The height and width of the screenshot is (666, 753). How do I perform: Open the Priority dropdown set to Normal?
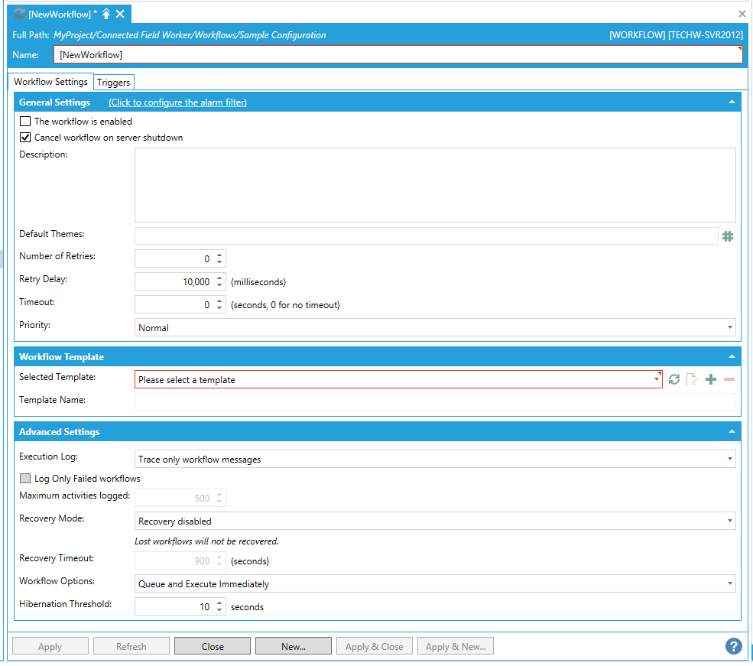pos(434,327)
